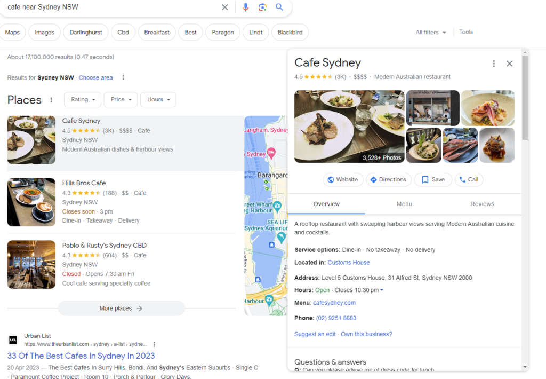The height and width of the screenshot is (379, 546).
Task: Open the Customs House link
Action: 349,263
